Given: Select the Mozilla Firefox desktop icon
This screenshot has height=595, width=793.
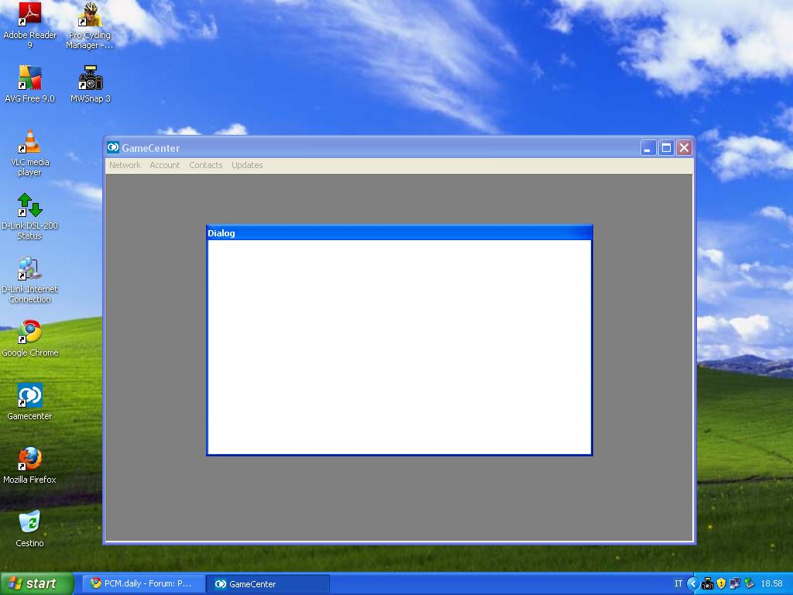Looking at the screenshot, I should pyautogui.click(x=29, y=459).
